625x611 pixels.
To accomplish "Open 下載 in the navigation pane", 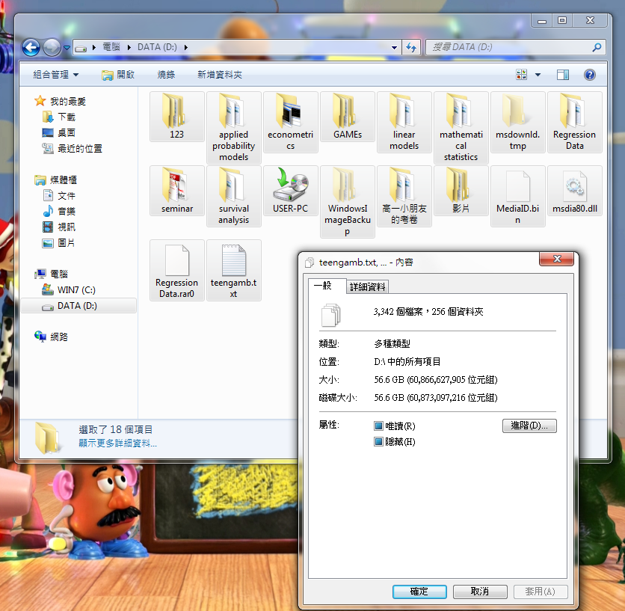I will (x=58, y=117).
